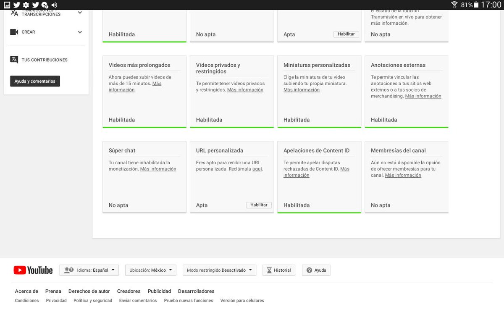This screenshot has height=315, width=504.
Task: Click the translate icon beside Tus Contribuciones
Action: [x=14, y=60]
